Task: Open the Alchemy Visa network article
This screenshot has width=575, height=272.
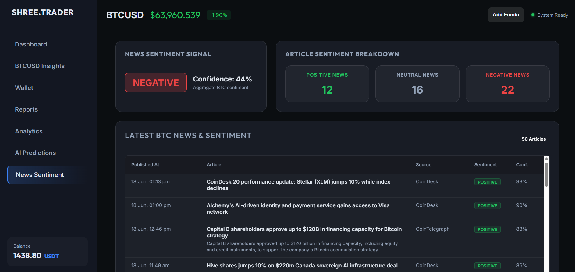Action: click(x=298, y=208)
